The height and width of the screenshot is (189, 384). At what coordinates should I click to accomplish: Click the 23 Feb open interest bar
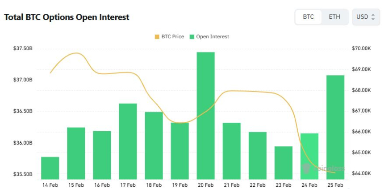pos(283,163)
